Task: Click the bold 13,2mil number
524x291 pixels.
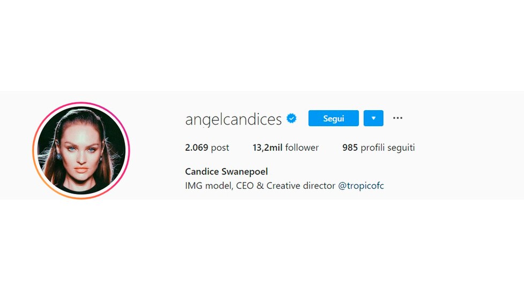Action: [267, 148]
